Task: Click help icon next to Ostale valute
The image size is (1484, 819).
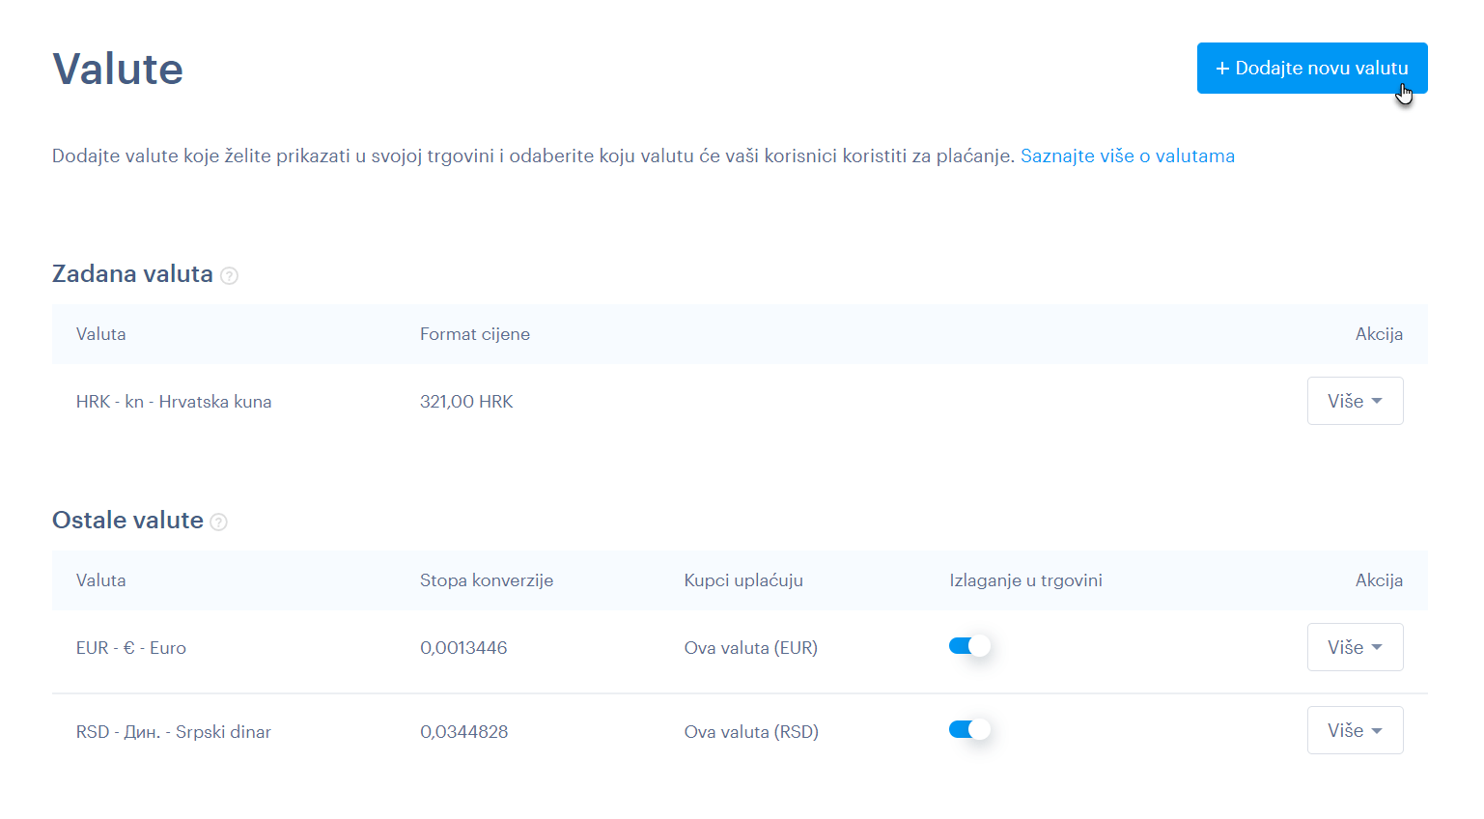Action: (219, 522)
